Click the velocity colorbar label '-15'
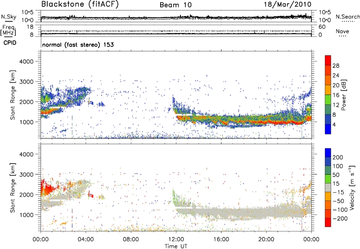The height and width of the screenshot is (249, 360). (x=338, y=192)
